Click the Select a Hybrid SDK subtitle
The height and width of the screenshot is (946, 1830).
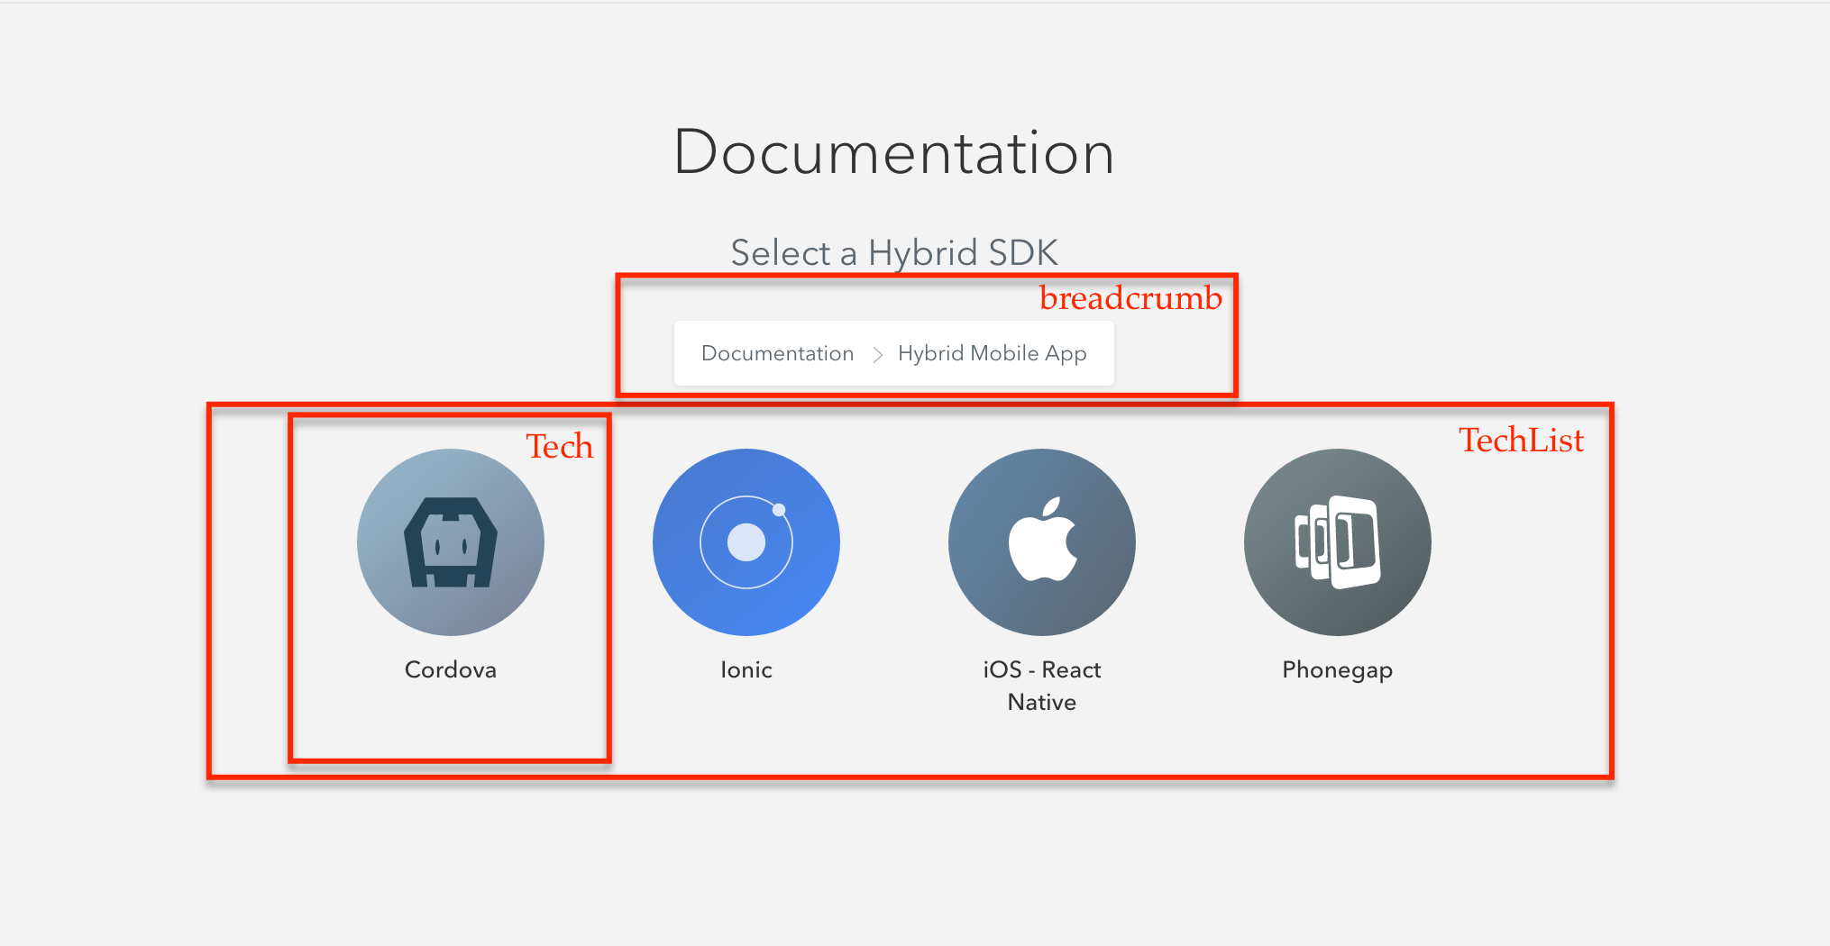click(x=894, y=252)
